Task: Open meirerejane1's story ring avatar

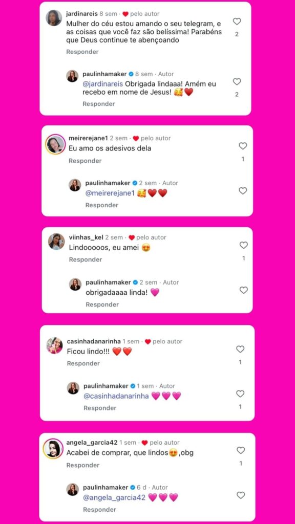Action: coord(55,144)
